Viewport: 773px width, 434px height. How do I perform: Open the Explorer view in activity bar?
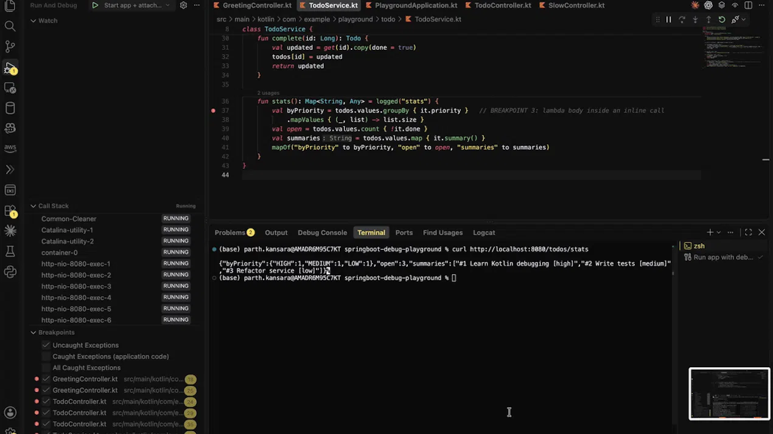pos(10,6)
